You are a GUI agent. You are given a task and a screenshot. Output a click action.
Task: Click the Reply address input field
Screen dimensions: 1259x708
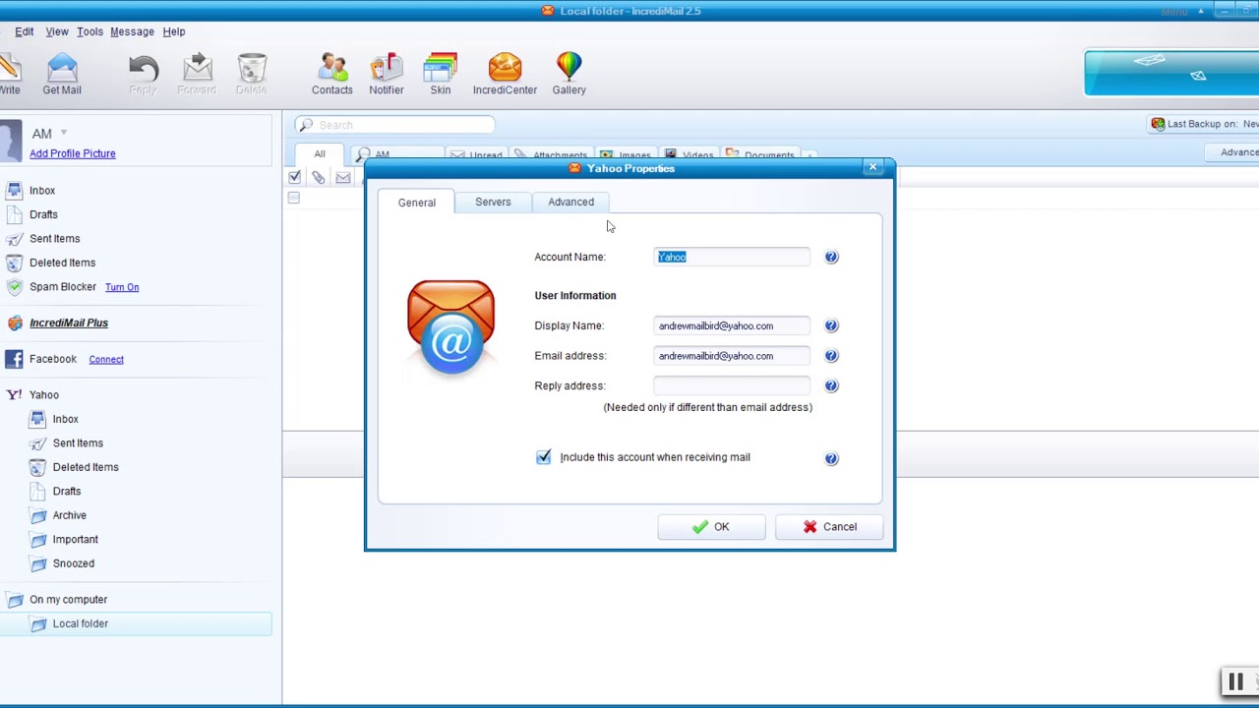click(x=732, y=385)
